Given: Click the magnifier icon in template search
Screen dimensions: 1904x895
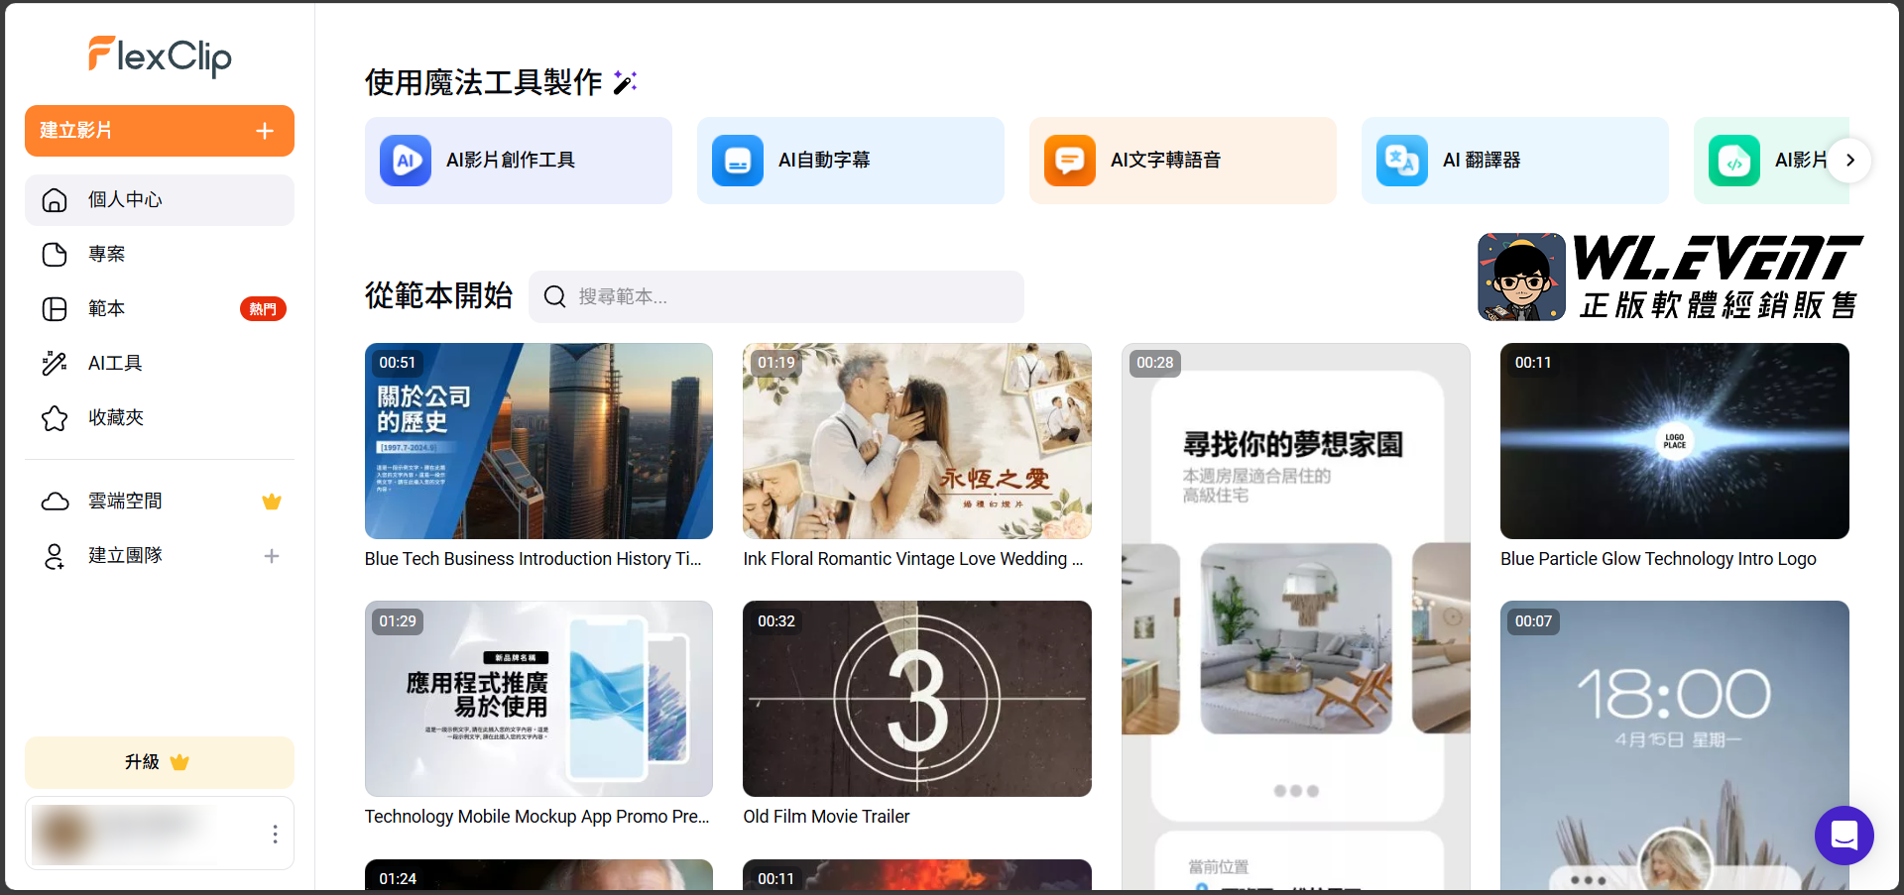Looking at the screenshot, I should pos(555,296).
